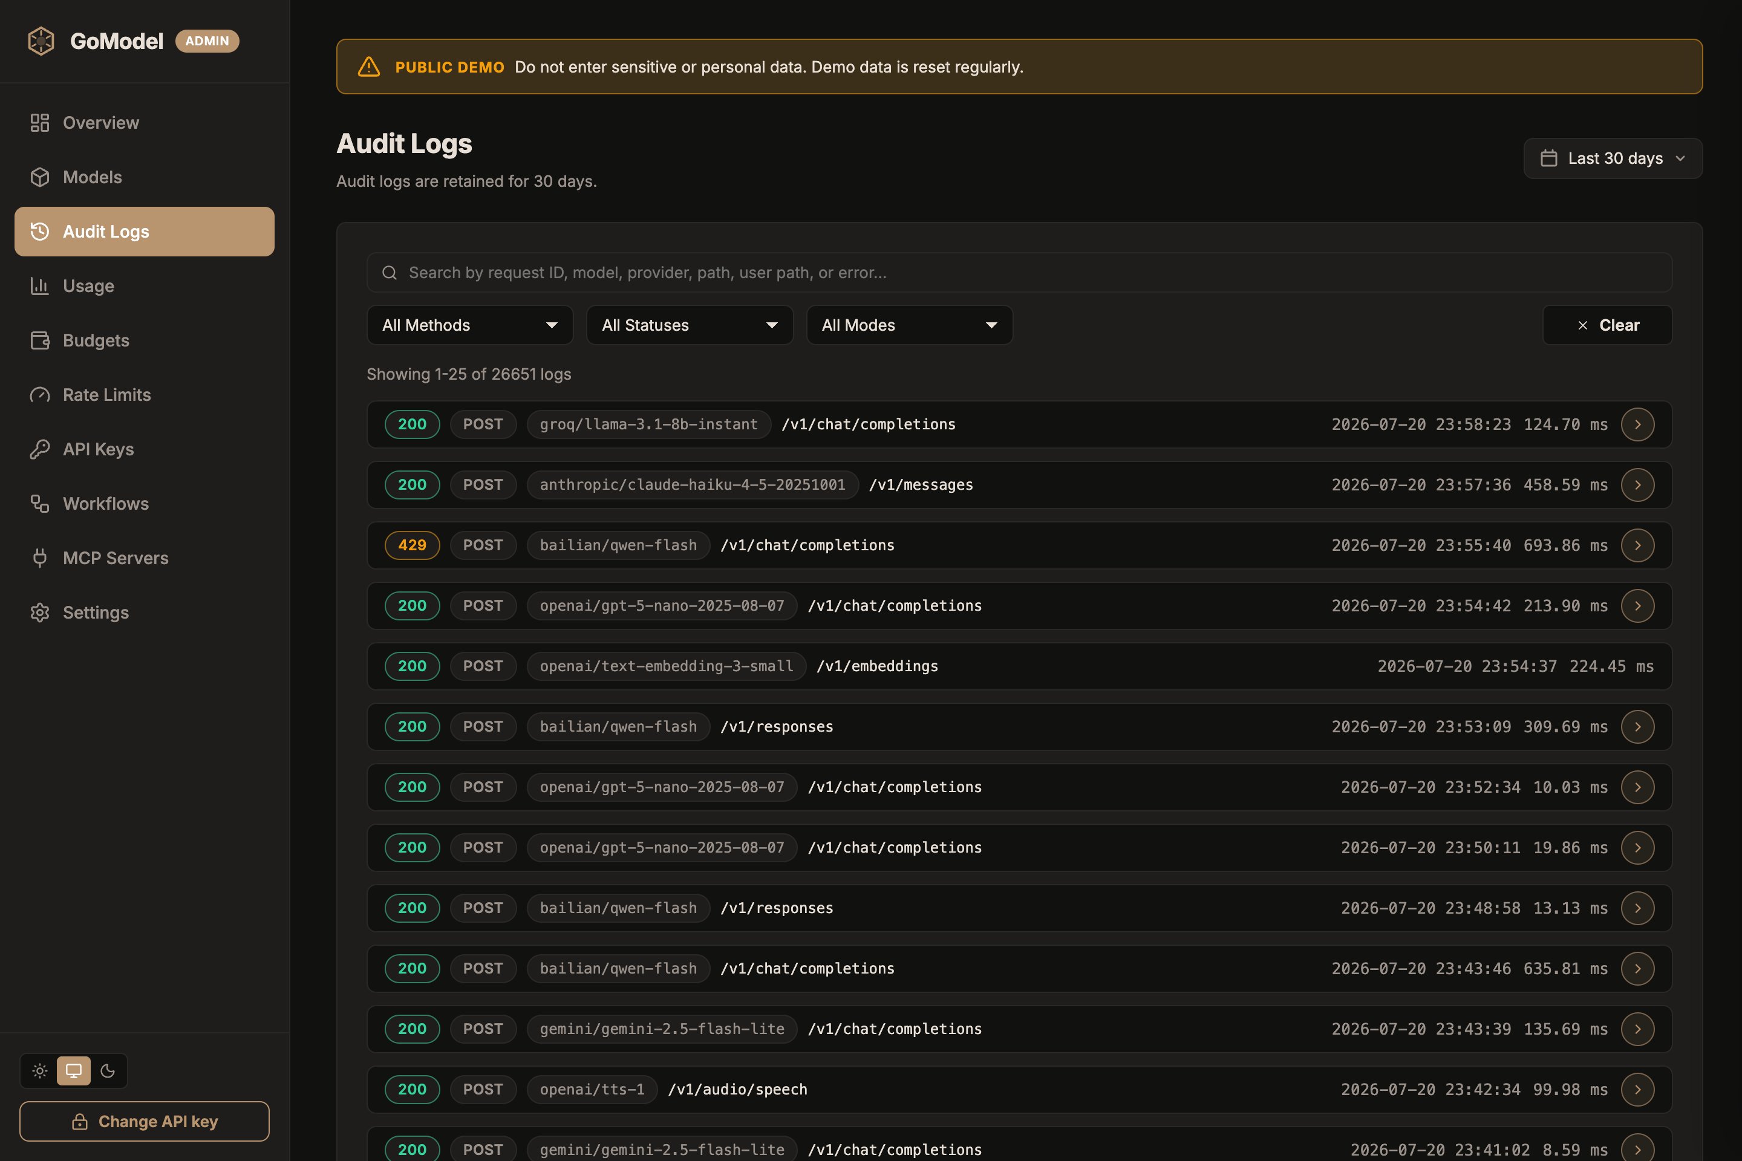Click the warning triangle in demo banner
1742x1161 pixels.
coord(369,67)
